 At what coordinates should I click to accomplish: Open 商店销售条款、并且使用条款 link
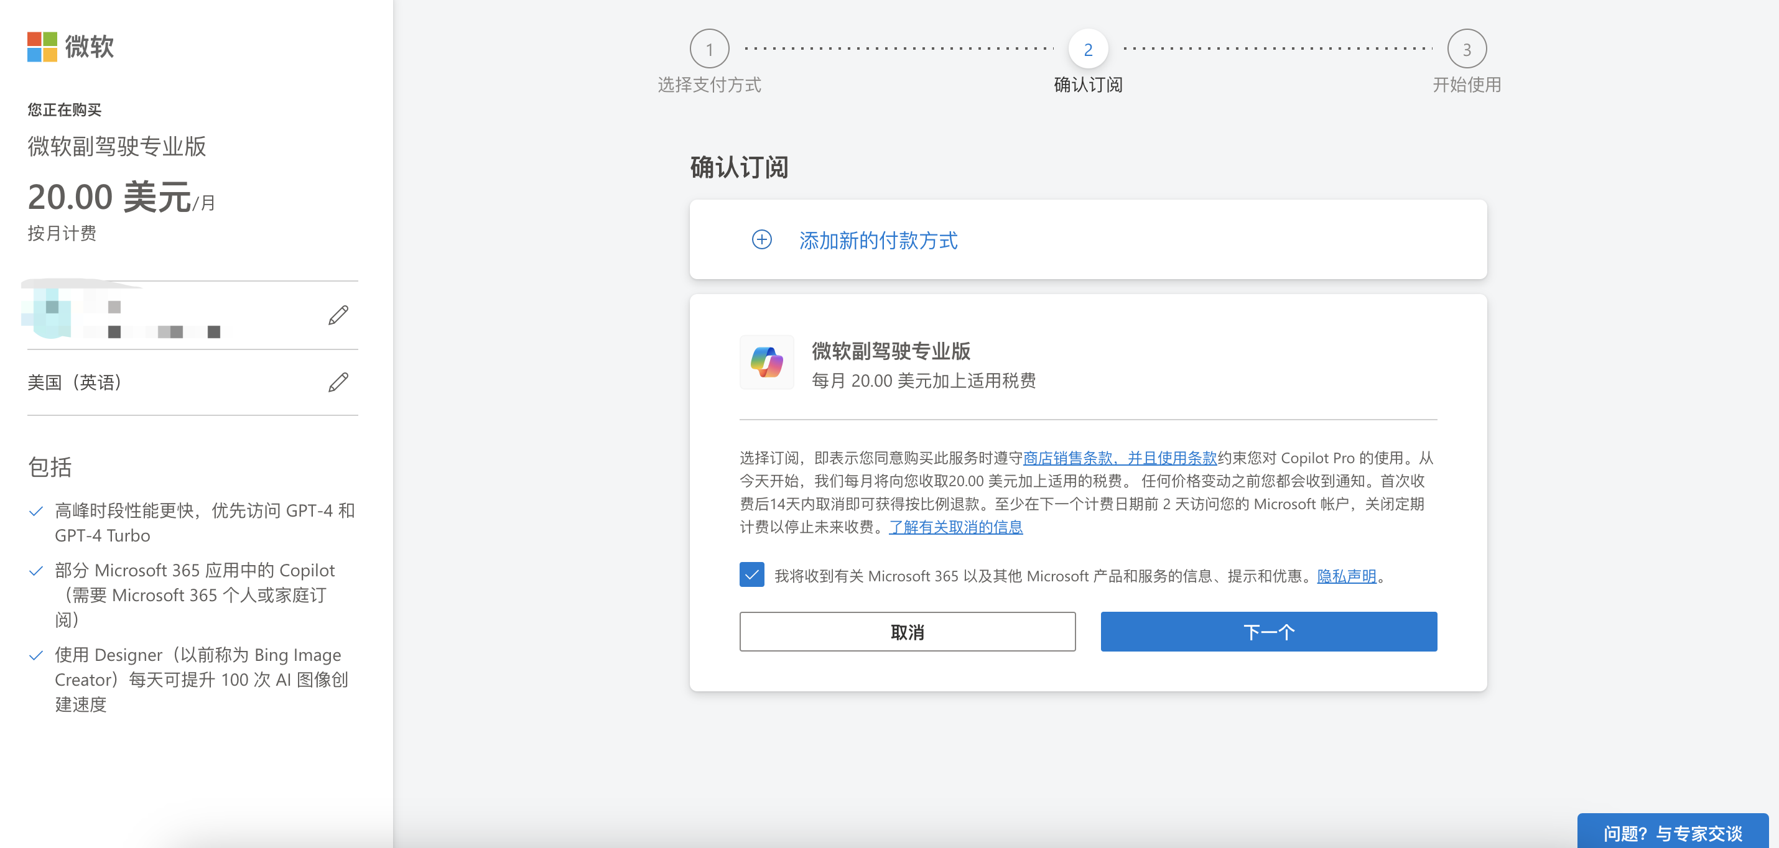pos(1120,458)
